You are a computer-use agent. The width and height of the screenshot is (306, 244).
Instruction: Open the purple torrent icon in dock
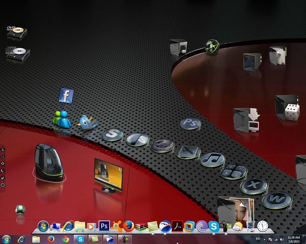202,226
